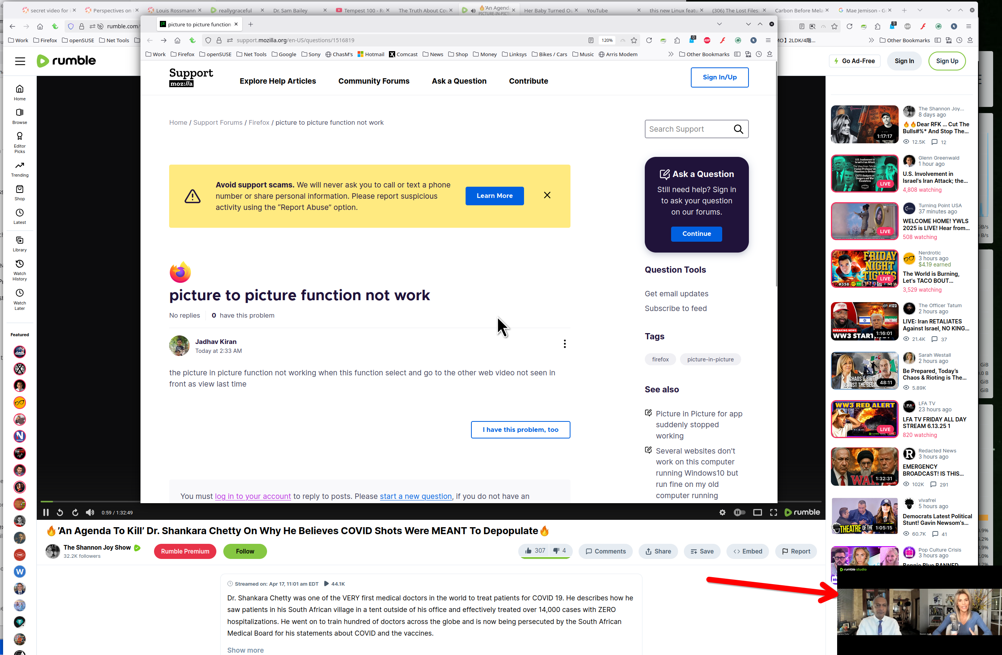Open Library in Rumble sidebar
Image resolution: width=1002 pixels, height=655 pixels.
coord(20,244)
